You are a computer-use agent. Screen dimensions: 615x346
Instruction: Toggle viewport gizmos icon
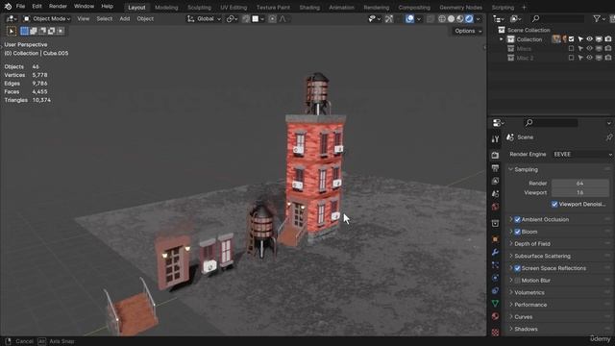click(x=388, y=19)
